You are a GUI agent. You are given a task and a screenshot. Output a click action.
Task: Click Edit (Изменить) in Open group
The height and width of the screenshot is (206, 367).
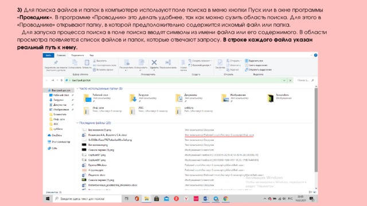[233, 65]
